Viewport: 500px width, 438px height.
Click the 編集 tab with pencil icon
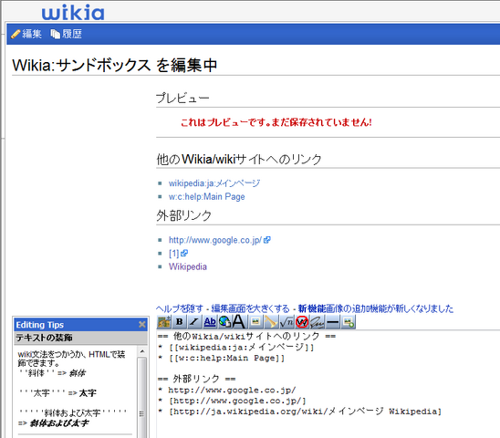(26, 34)
